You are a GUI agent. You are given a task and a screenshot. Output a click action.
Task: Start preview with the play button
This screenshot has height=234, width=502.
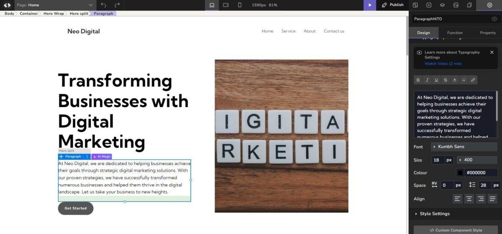[x=370, y=5]
